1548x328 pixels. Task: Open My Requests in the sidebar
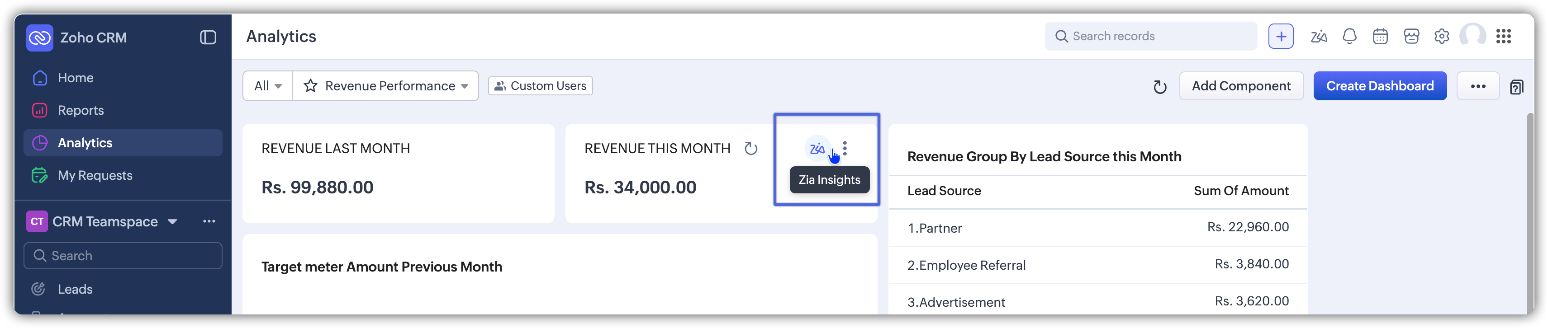[95, 175]
